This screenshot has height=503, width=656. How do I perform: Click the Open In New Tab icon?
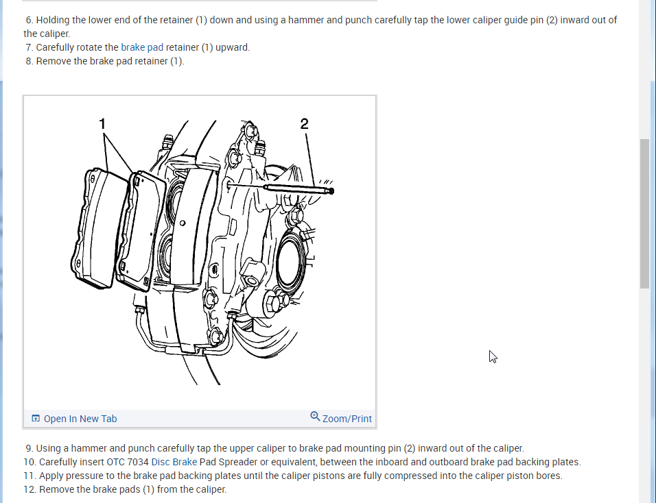click(x=36, y=418)
